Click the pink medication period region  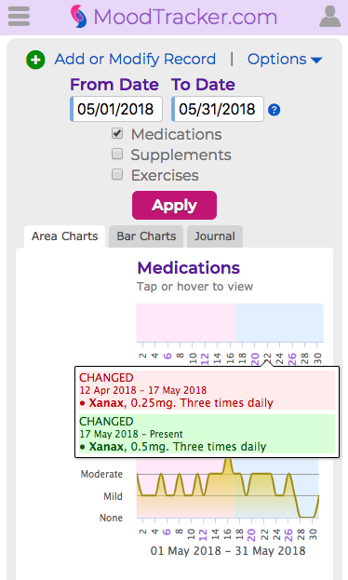pos(186,322)
